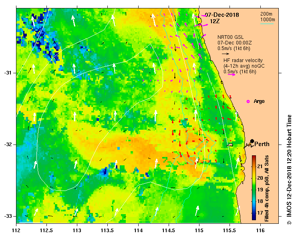Viewport: 296px width, 237px height.
Task: Click the -31 latitude axis label
Action: pyautogui.click(x=8, y=73)
